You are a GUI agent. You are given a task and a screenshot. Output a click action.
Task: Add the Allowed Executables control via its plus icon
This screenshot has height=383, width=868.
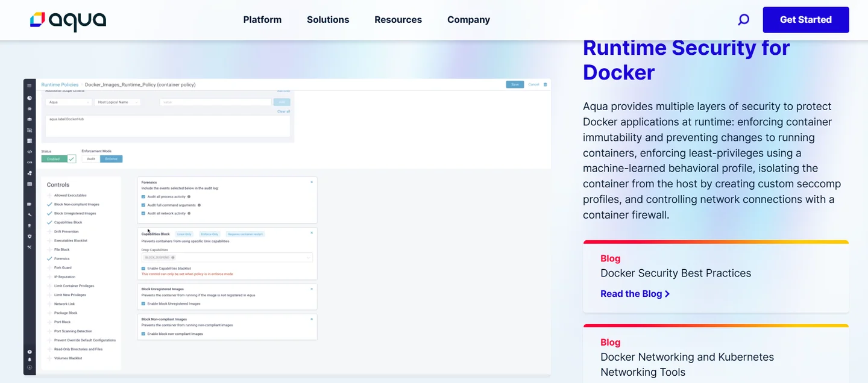(49, 195)
